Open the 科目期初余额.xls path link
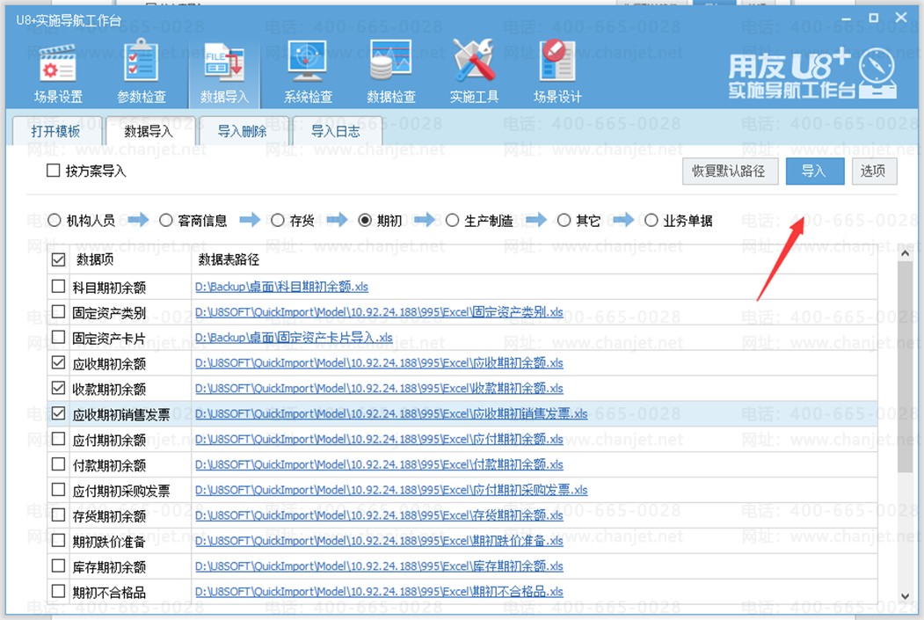Image resolution: width=924 pixels, height=620 pixels. [281, 287]
